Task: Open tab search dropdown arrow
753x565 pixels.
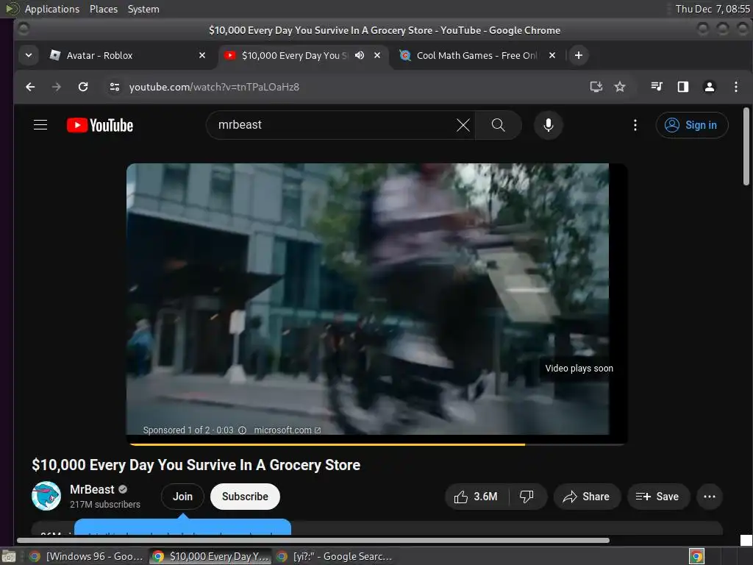Action: pyautogui.click(x=29, y=55)
